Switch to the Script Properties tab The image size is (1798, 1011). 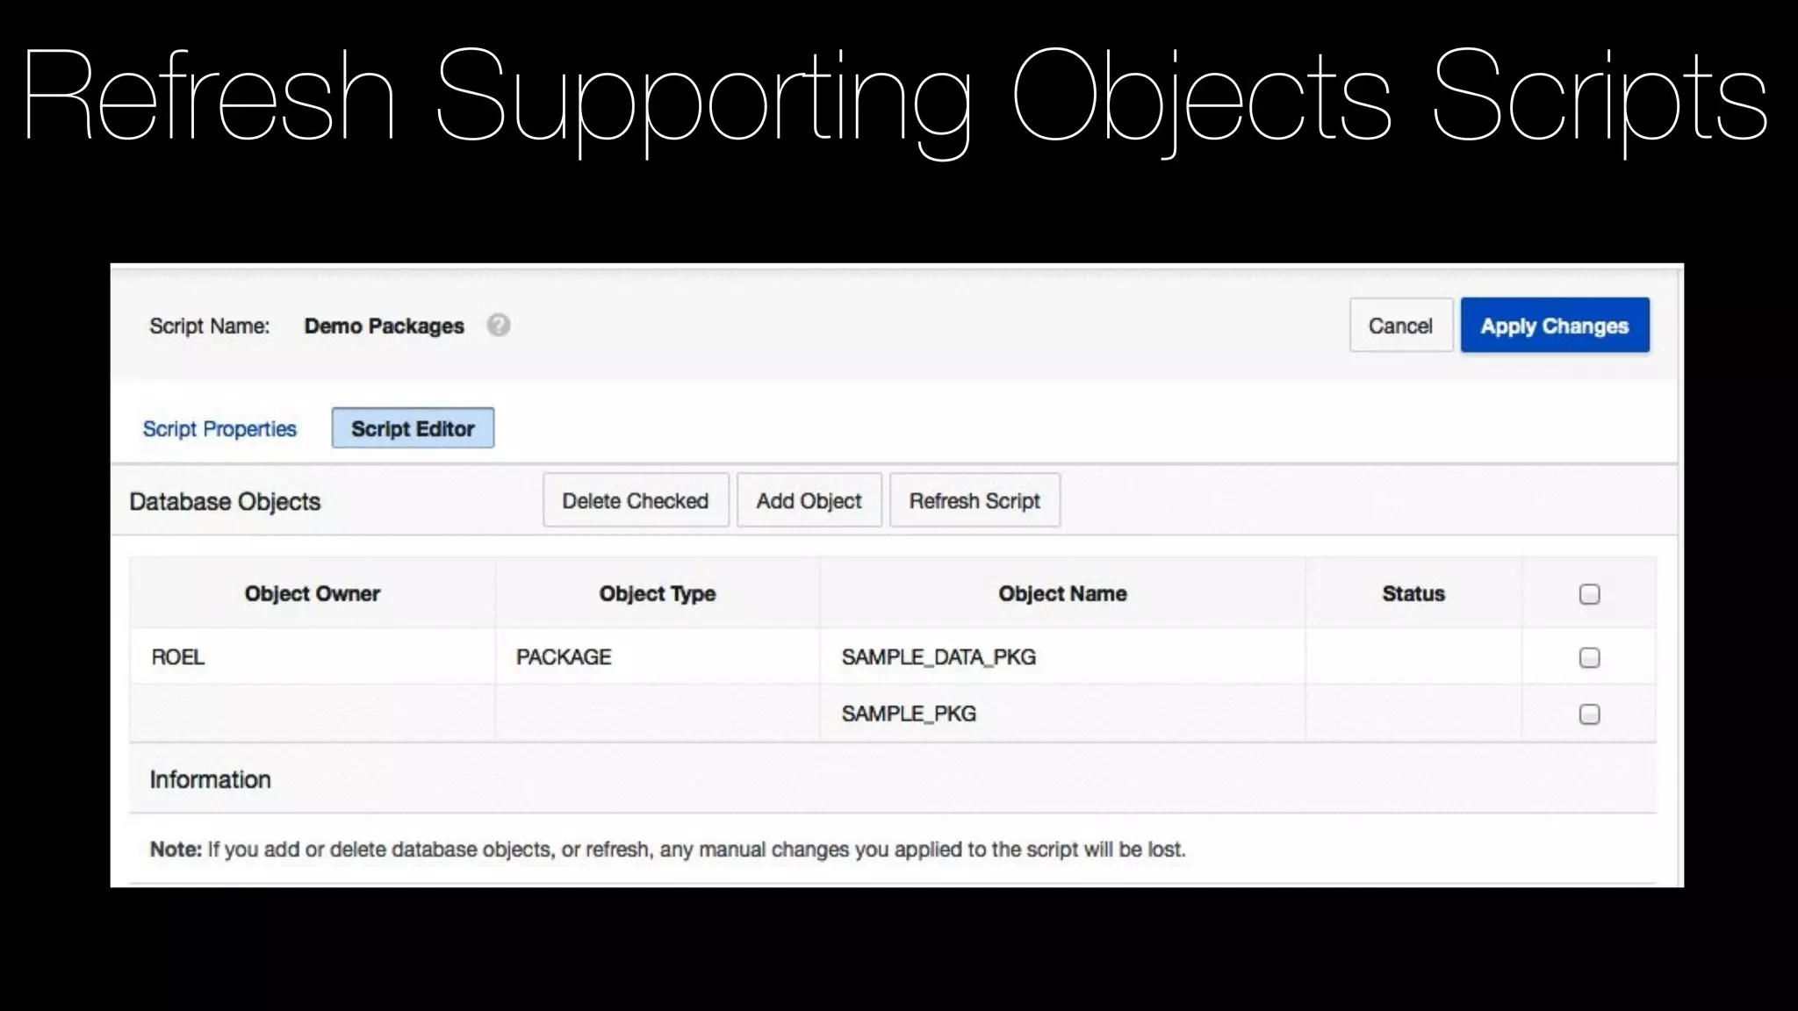click(x=219, y=428)
